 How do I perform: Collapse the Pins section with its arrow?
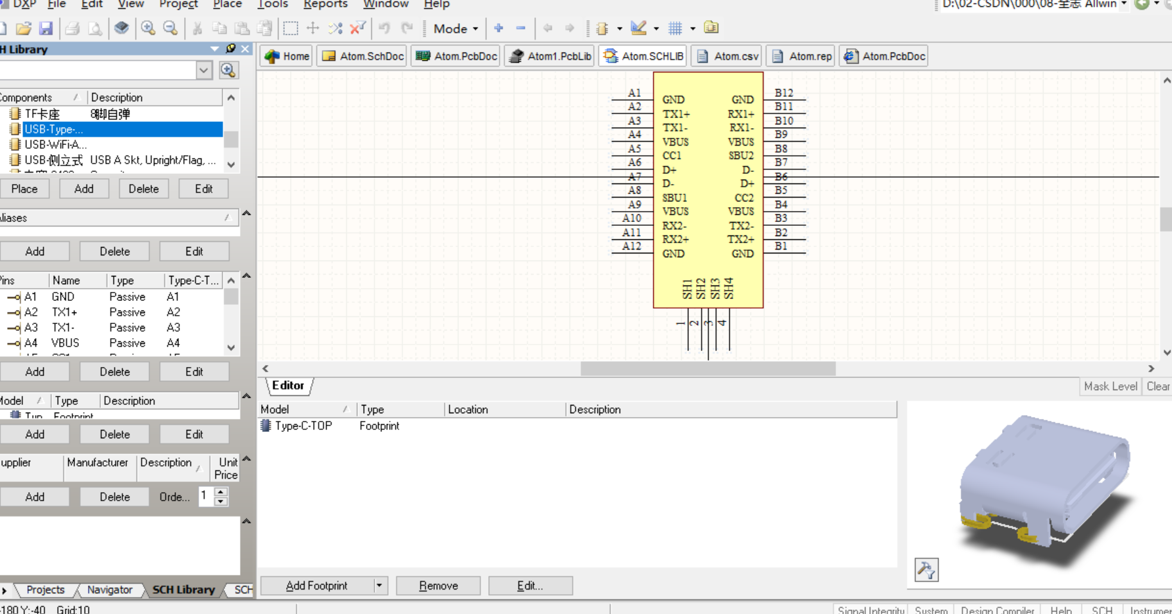click(x=246, y=276)
